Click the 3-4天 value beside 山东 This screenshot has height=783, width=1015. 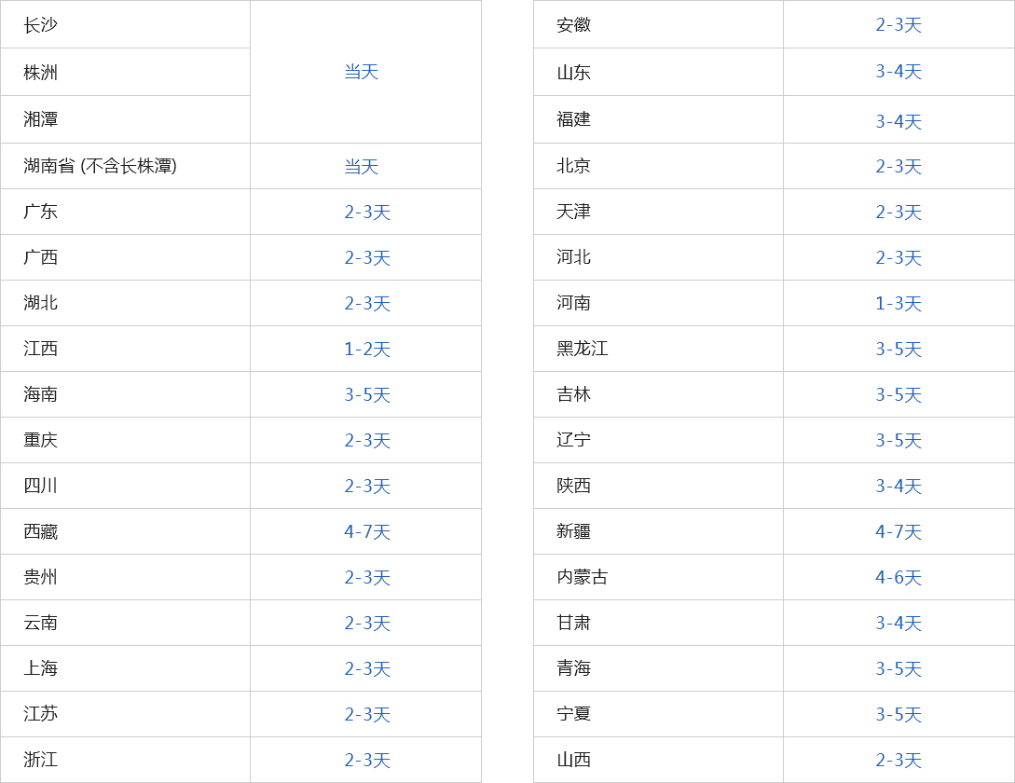(x=898, y=72)
